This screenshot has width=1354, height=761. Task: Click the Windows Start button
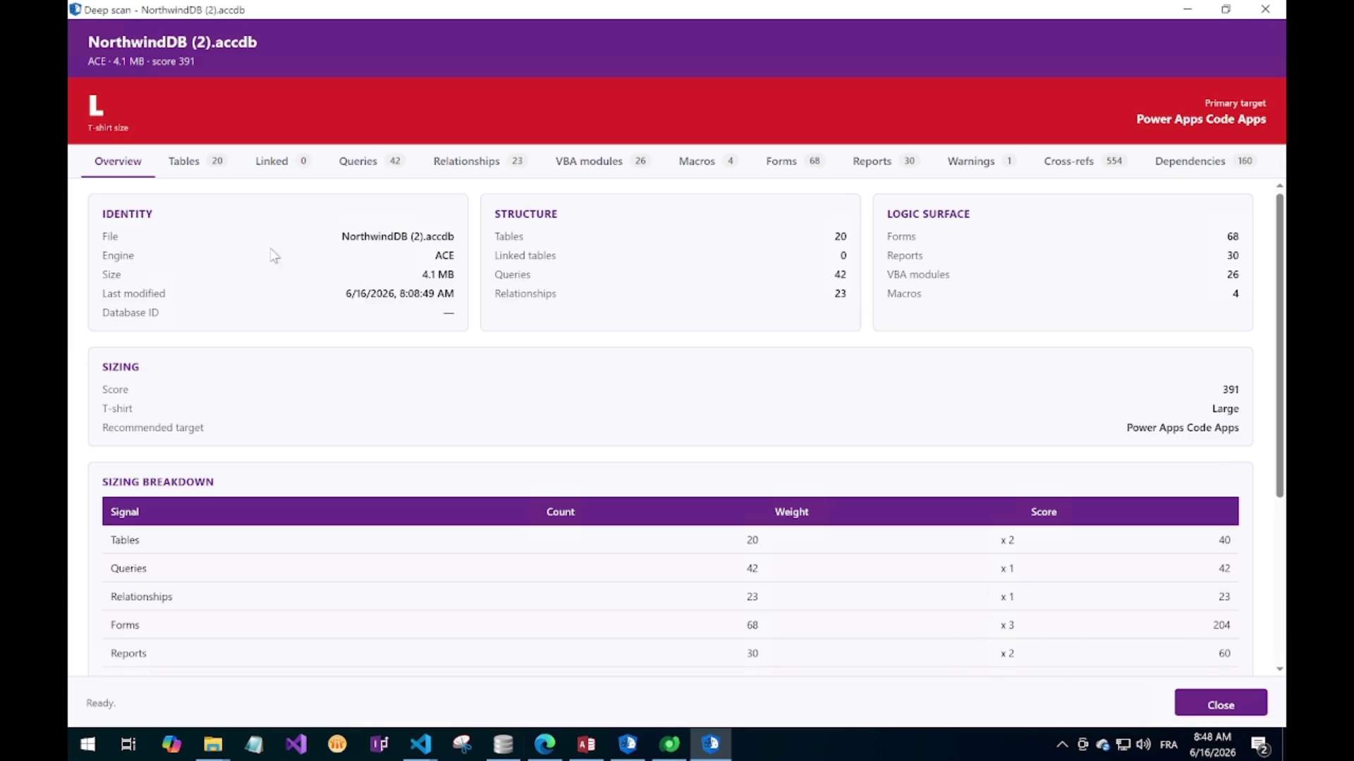87,744
